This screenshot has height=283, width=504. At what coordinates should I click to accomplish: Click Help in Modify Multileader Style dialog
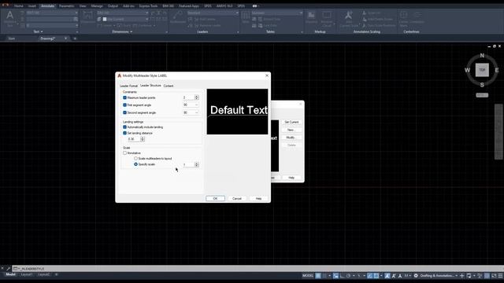point(258,199)
